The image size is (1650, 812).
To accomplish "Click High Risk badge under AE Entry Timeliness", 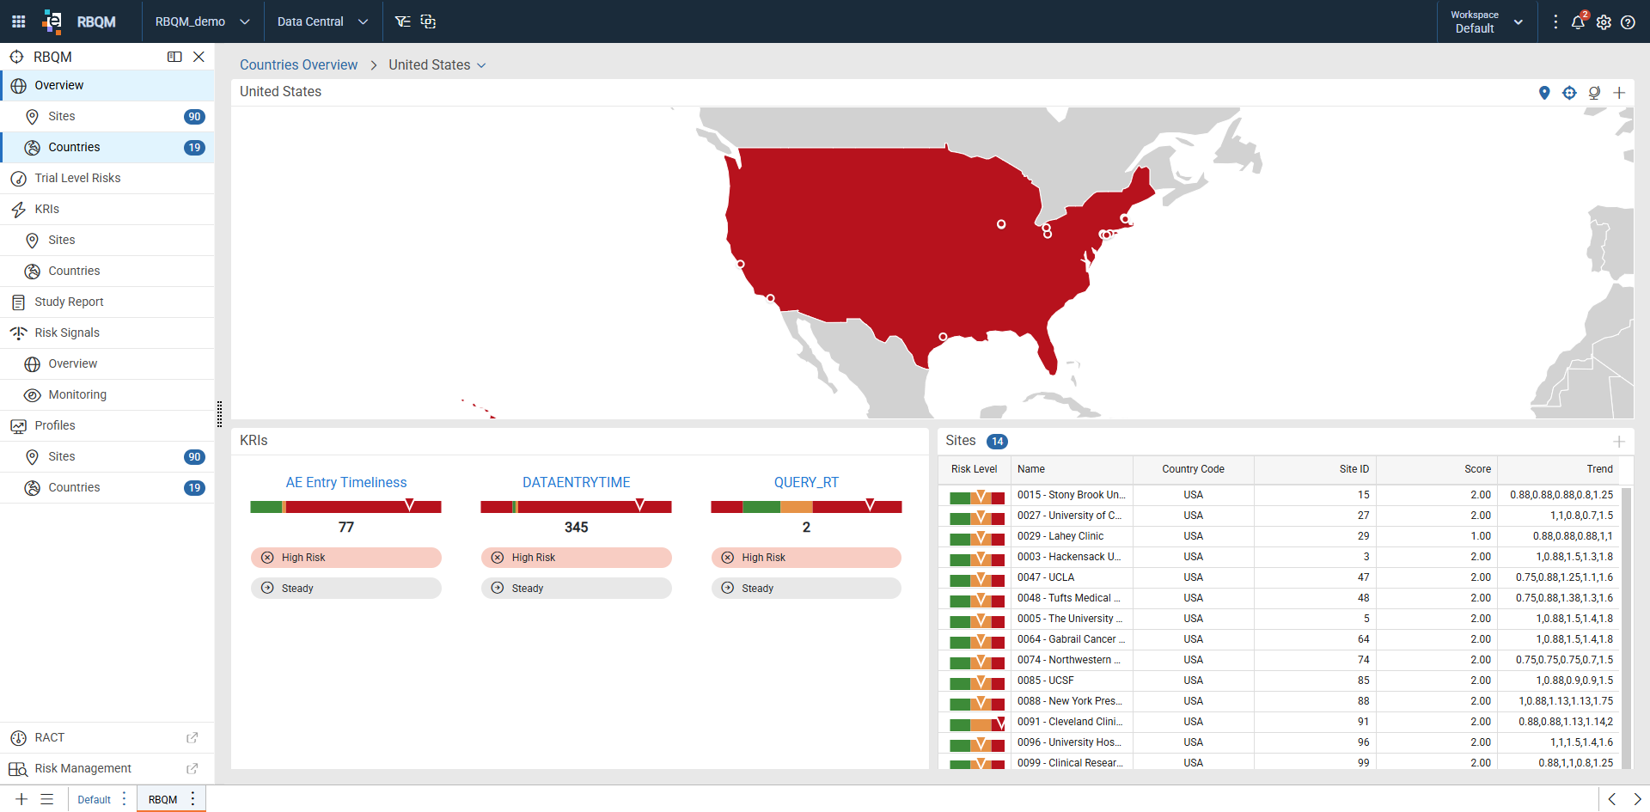I will point(346,558).
